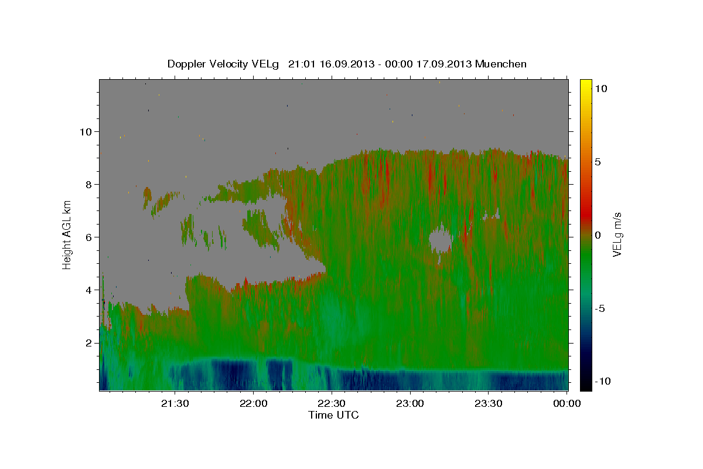This screenshot has width=703, height=469.
Task: Click the 22:00 time tick label
Action: [253, 403]
